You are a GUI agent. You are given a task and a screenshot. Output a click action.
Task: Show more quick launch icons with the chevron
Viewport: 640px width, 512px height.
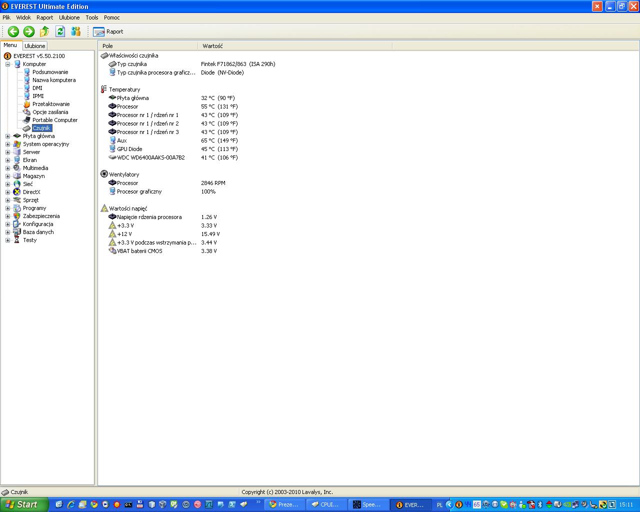click(x=258, y=501)
